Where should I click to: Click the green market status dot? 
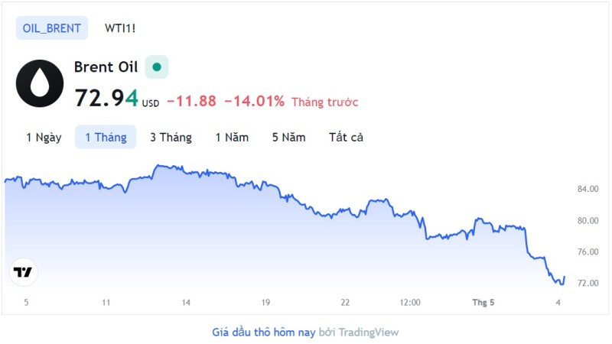[157, 67]
